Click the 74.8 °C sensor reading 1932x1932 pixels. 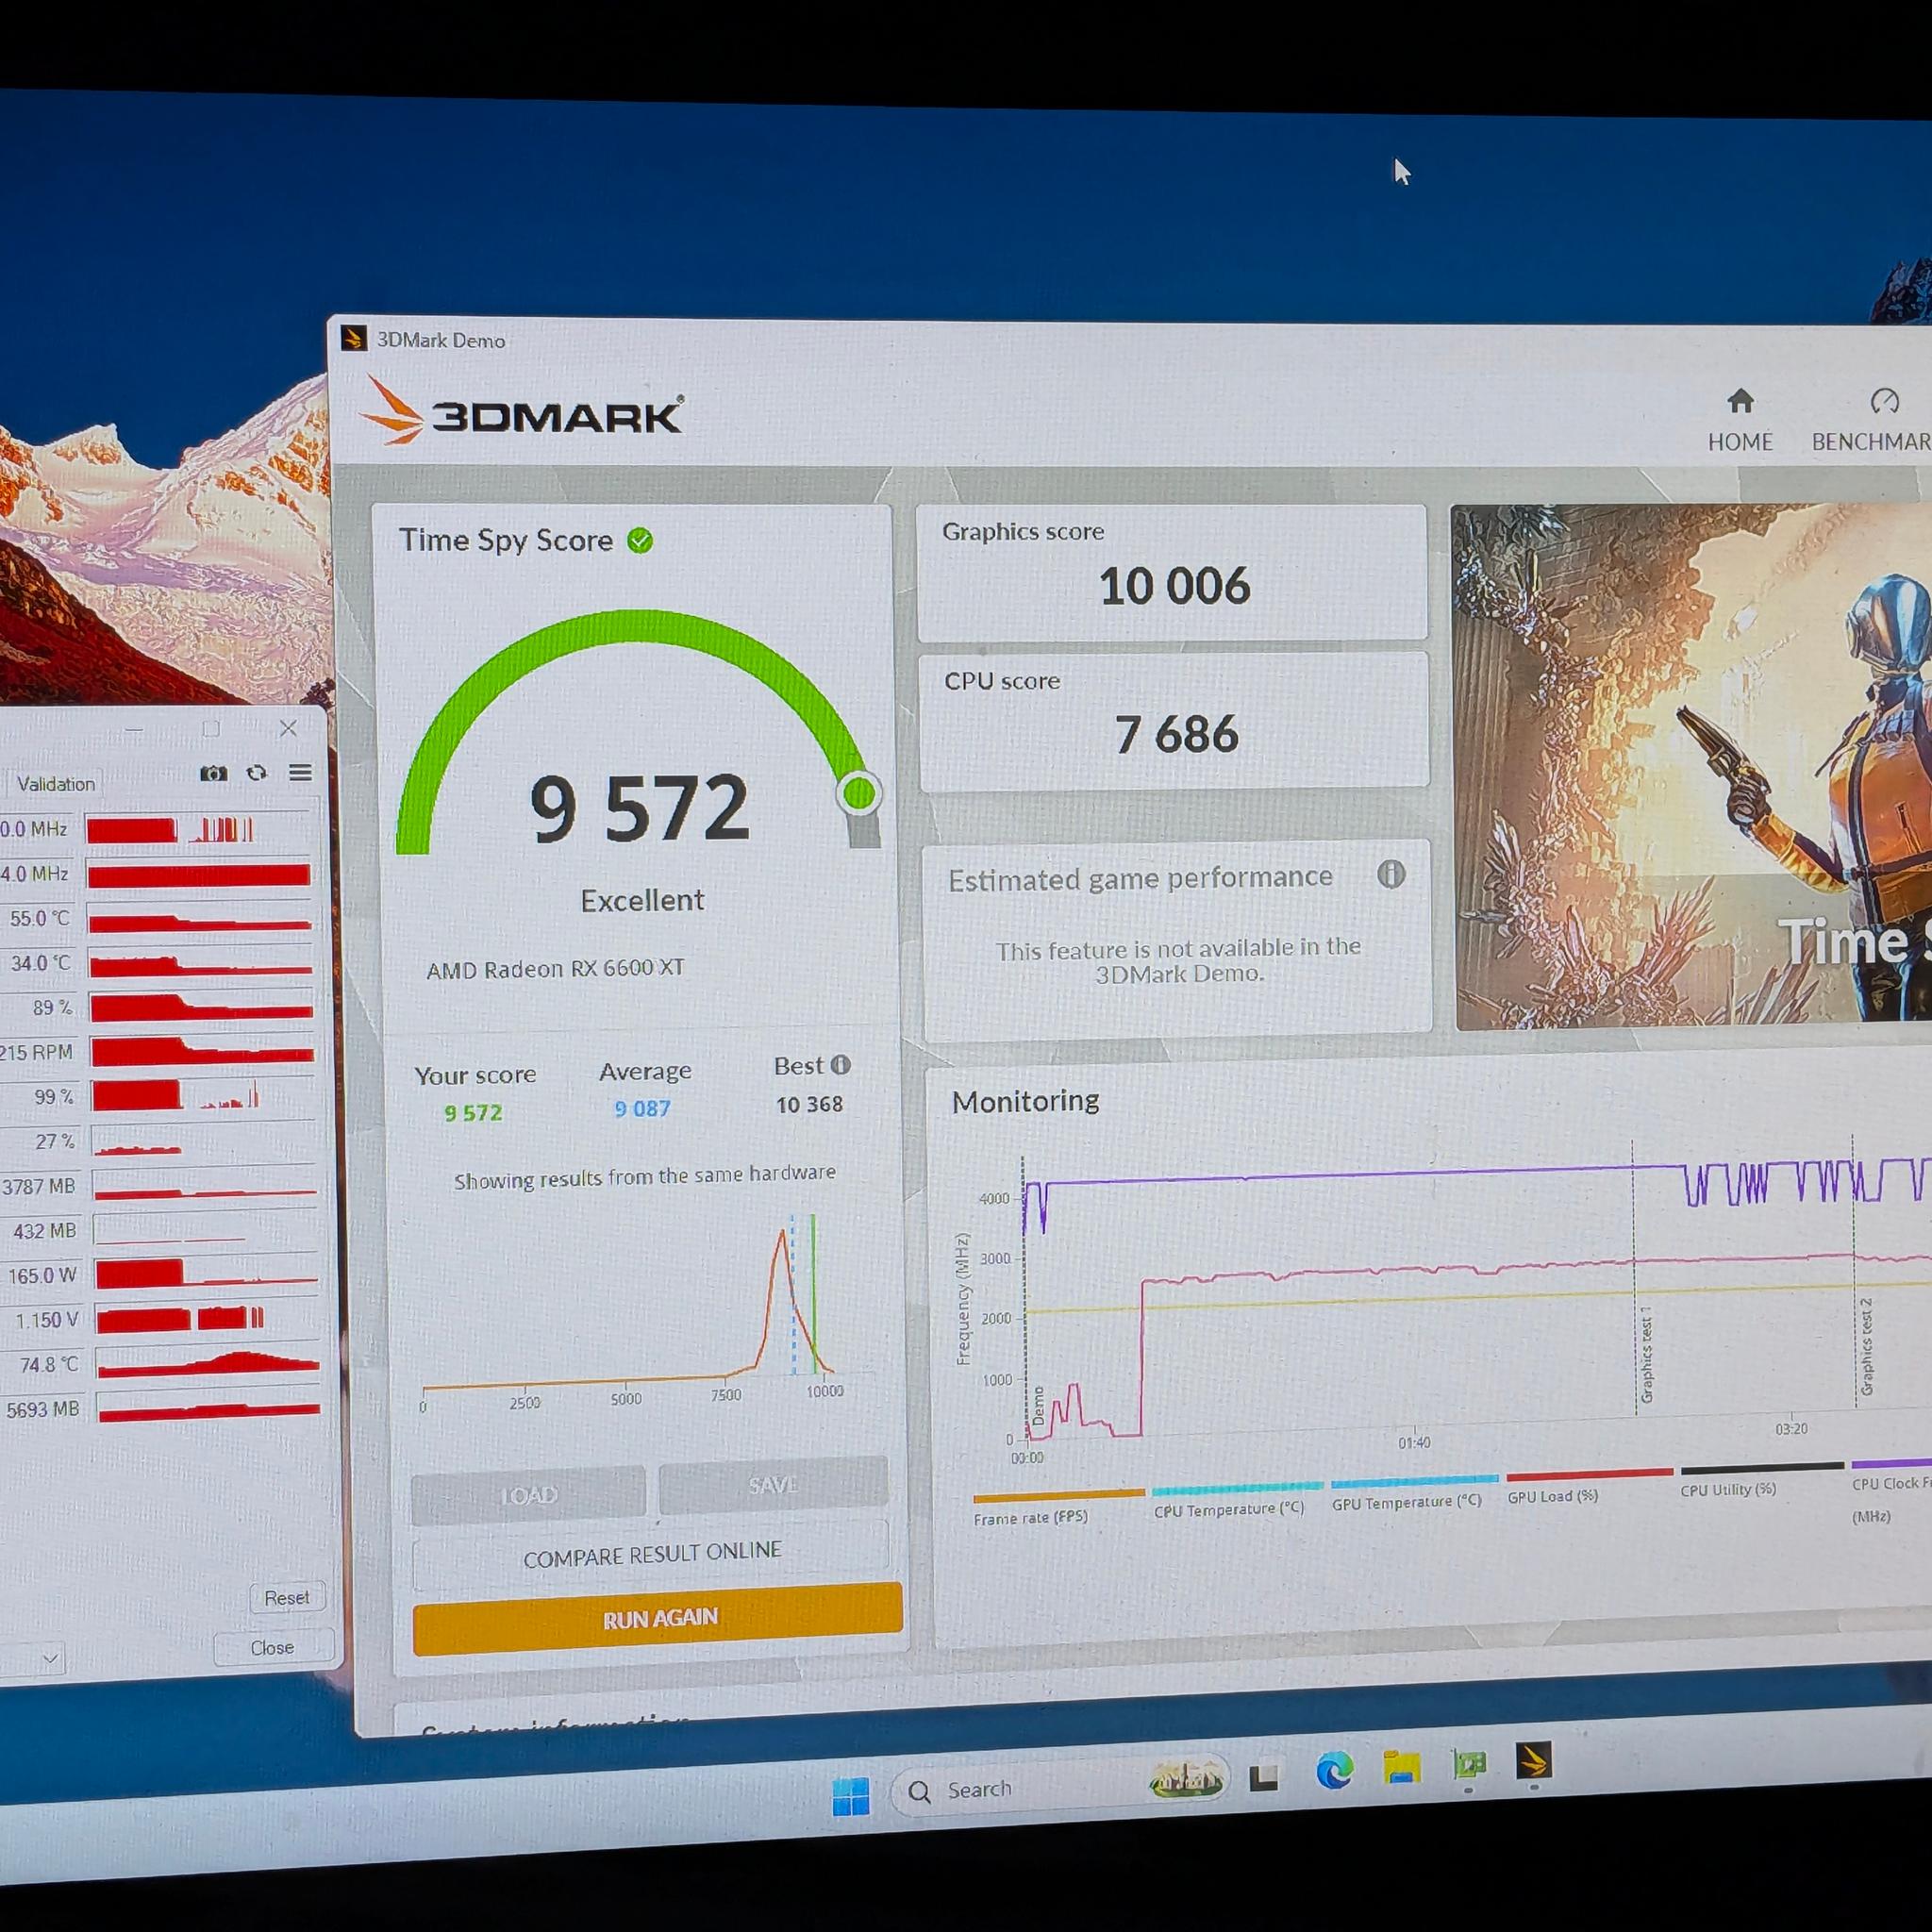50,1364
